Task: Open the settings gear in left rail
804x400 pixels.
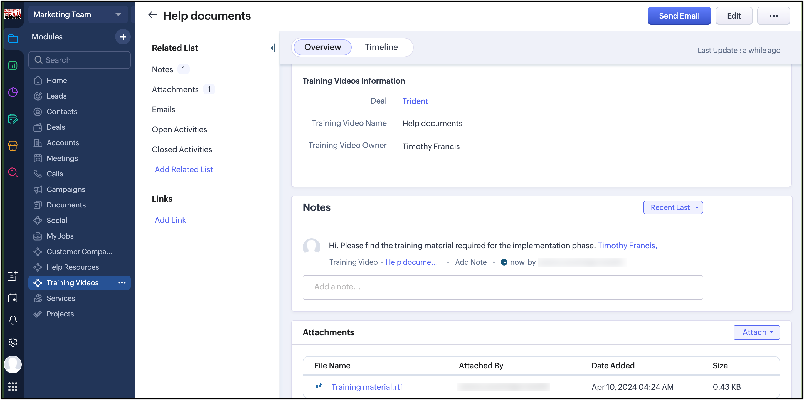Action: tap(13, 342)
